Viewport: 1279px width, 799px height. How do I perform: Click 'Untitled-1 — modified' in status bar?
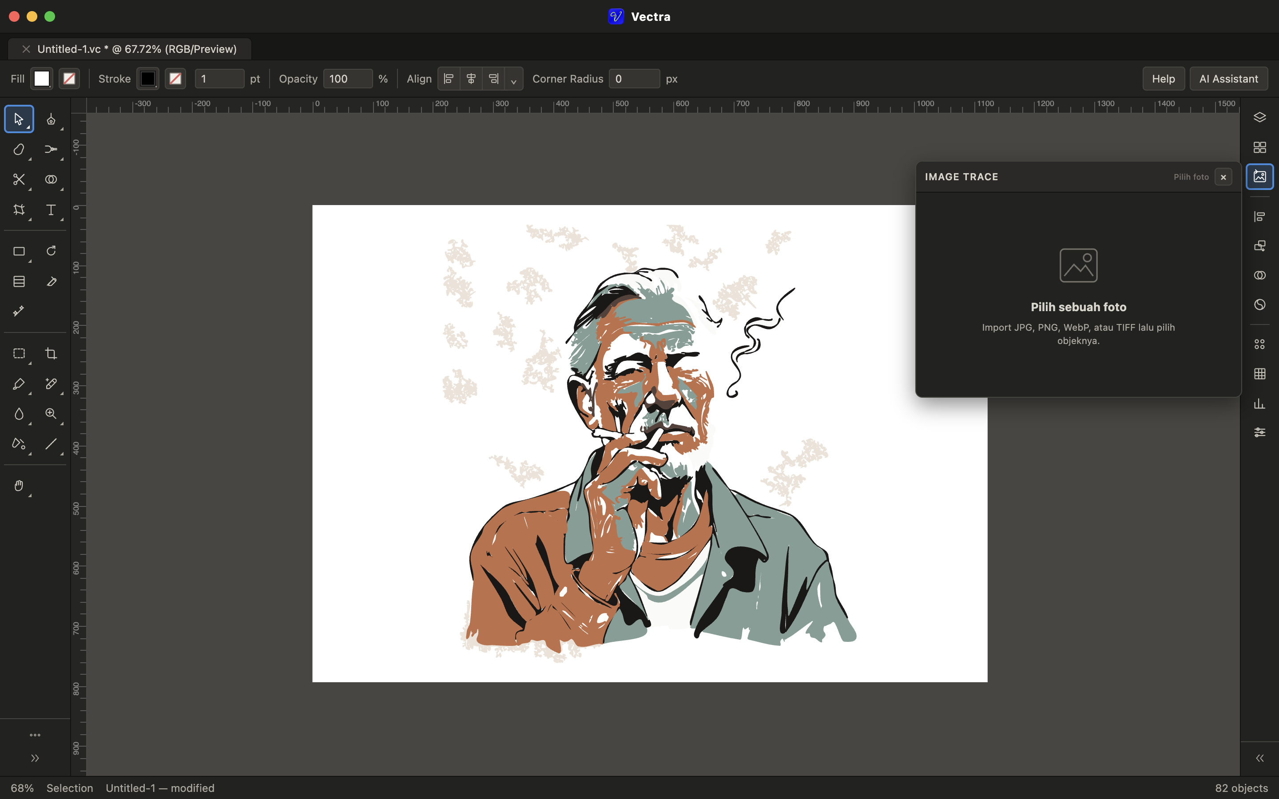point(160,788)
